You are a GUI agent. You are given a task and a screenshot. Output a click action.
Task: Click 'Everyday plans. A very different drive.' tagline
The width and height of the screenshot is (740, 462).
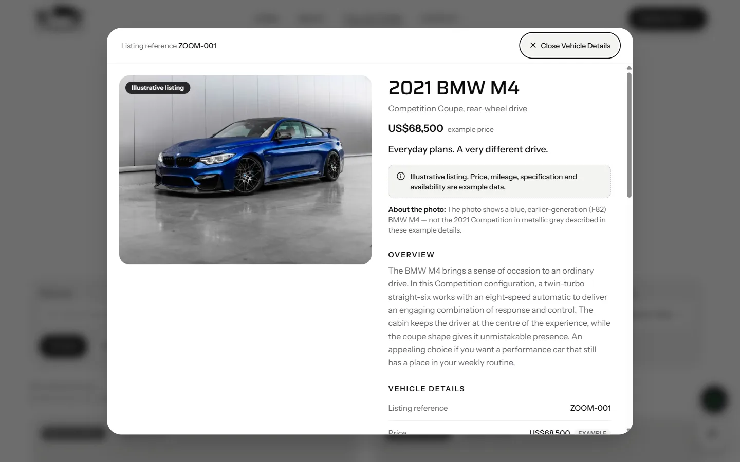pos(468,149)
